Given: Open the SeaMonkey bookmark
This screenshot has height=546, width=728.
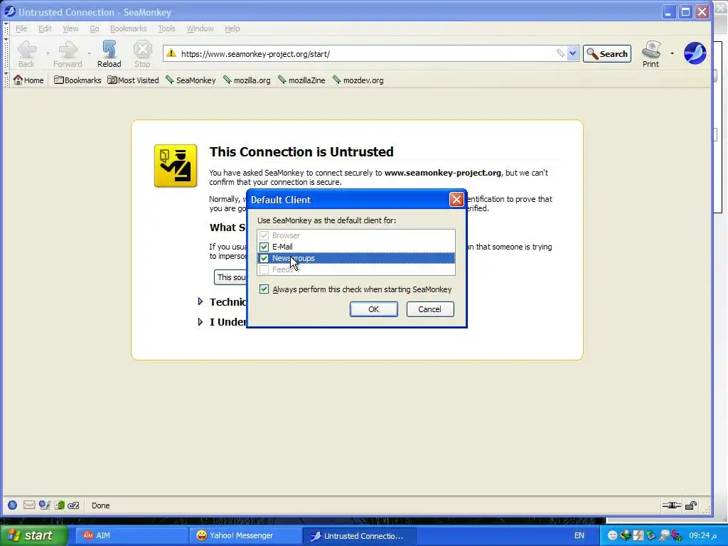Looking at the screenshot, I should [191, 80].
